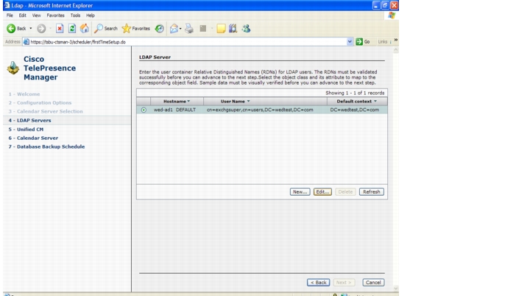Select the wed-ad1 row radio button
This screenshot has width=516, height=296.
(144, 110)
